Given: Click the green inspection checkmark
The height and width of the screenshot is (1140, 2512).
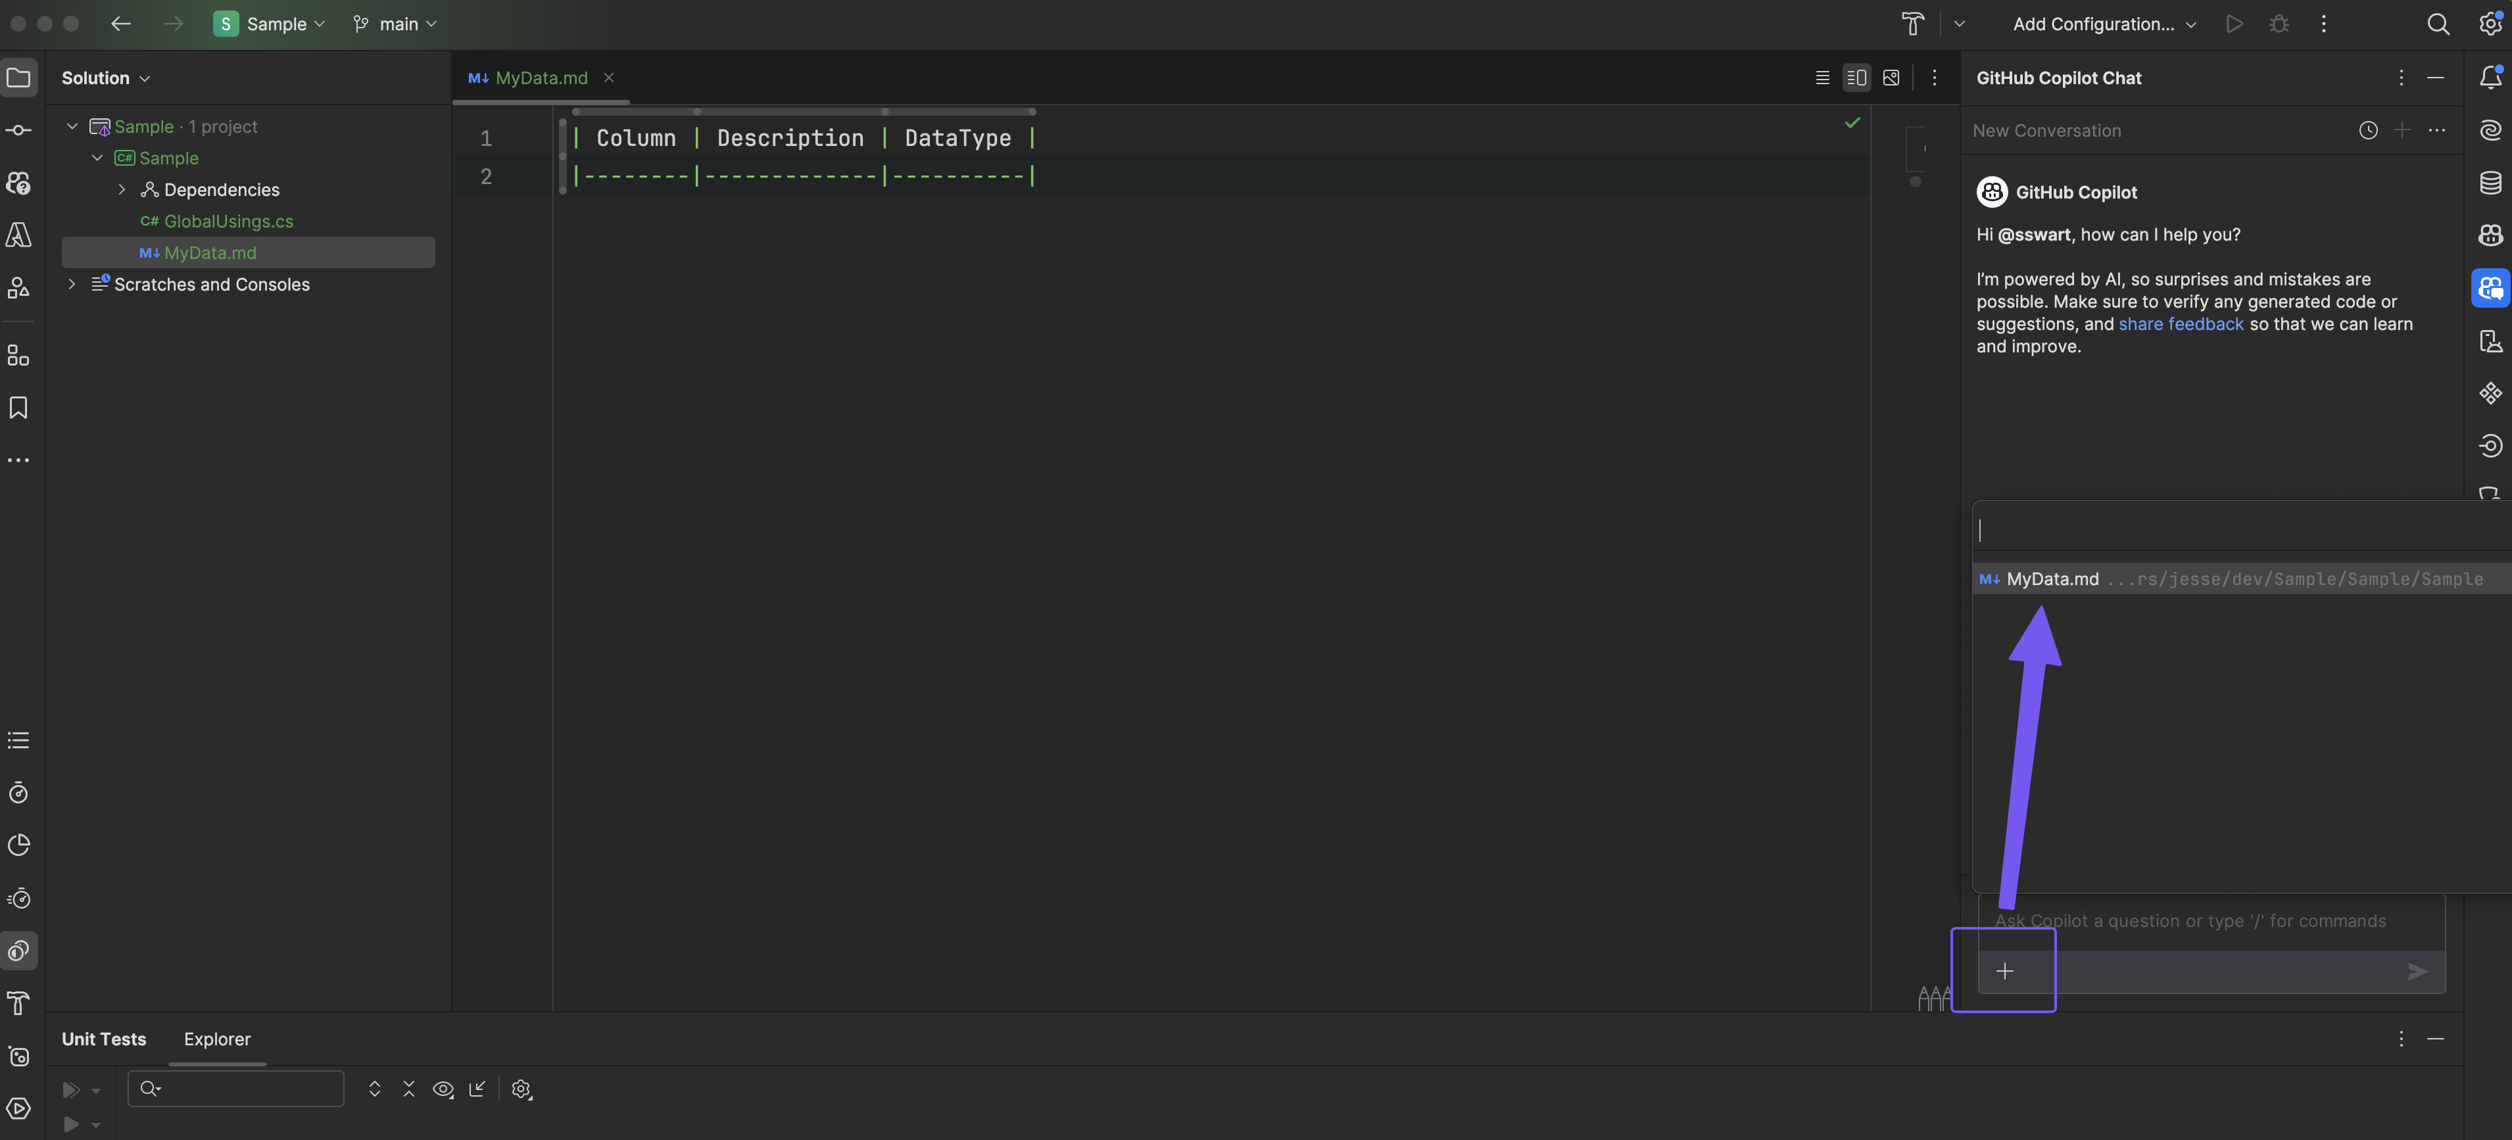Looking at the screenshot, I should pos(1852,123).
